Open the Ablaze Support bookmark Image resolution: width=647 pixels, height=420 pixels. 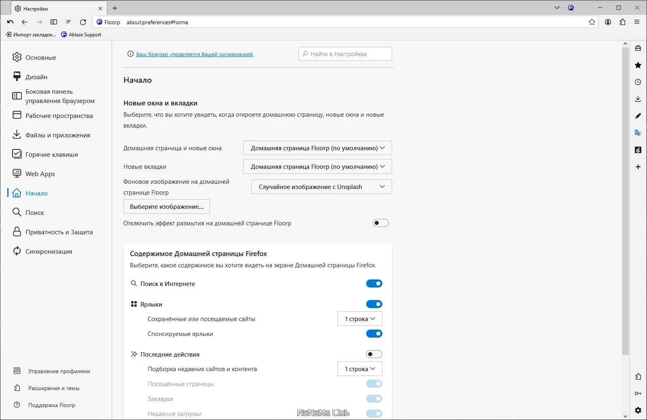(x=81, y=35)
